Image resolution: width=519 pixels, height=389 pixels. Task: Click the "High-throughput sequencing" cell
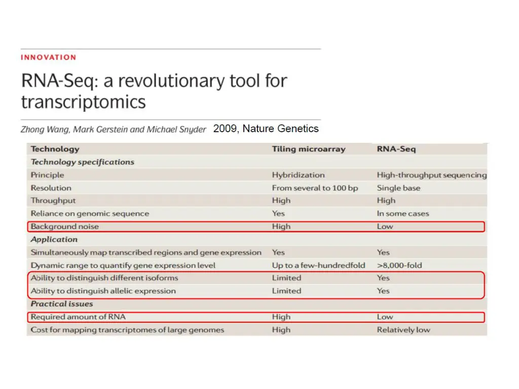431,175
